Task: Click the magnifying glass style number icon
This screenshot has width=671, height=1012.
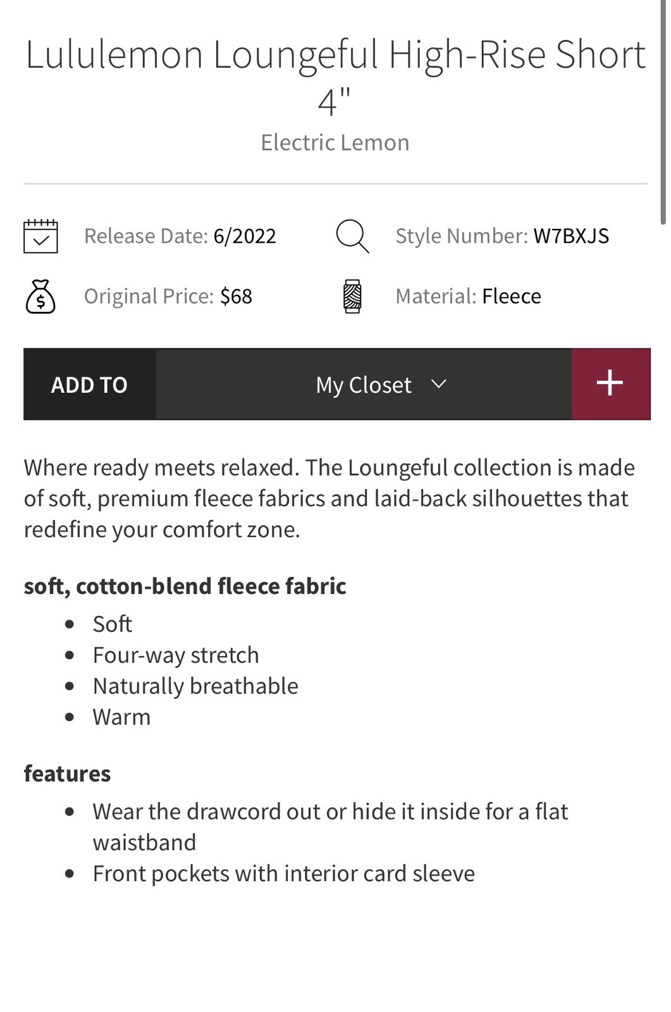Action: 352,236
